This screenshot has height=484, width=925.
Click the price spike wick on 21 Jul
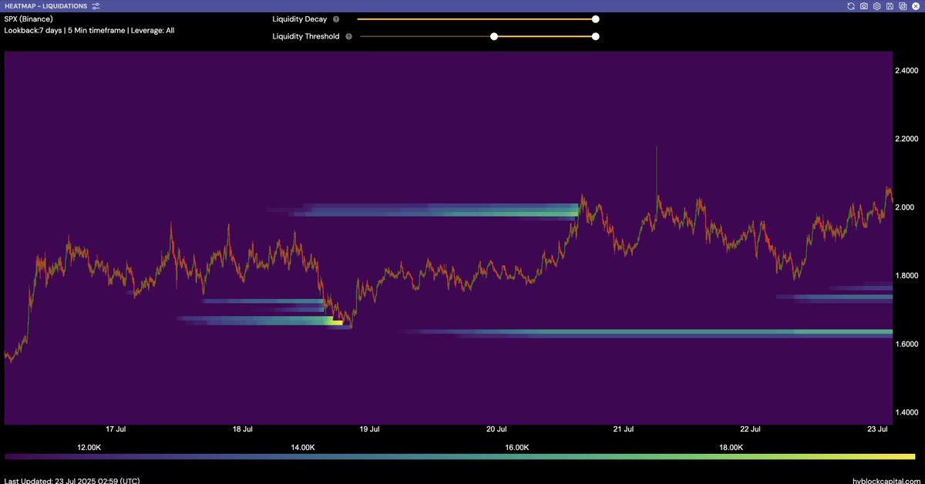point(656,170)
